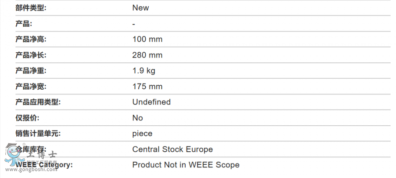Click the gongboshi mascot logo icon
396x178 pixels.
coord(14,155)
